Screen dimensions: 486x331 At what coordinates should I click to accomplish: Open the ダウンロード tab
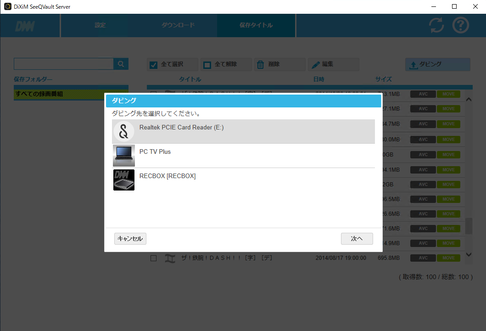coord(178,25)
